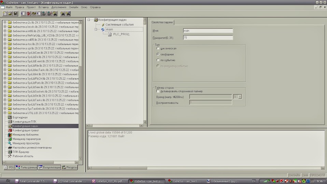Viewport: 327px width, 184px height.
Task: Expand библиотека SysLibCom.lib node
Action: (5, 52)
